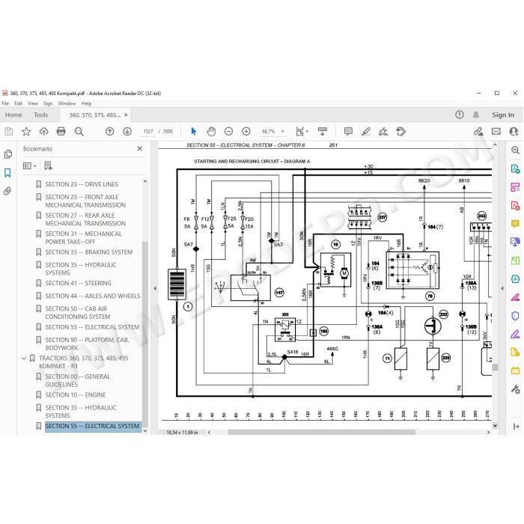524x524 pixels.
Task: Open the Sign menu
Action: (48, 103)
